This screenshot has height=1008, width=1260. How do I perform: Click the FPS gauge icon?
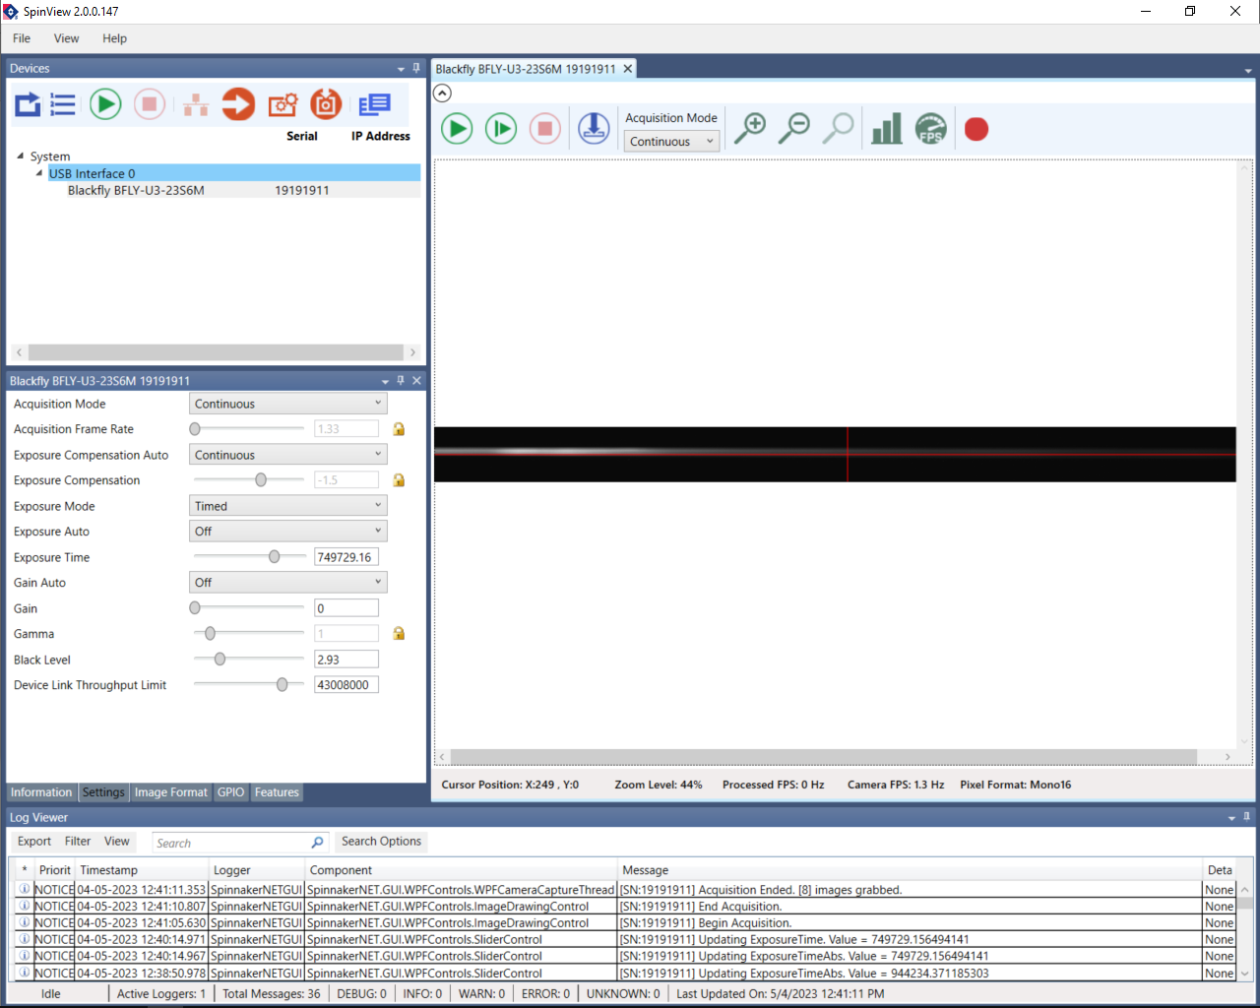point(930,129)
